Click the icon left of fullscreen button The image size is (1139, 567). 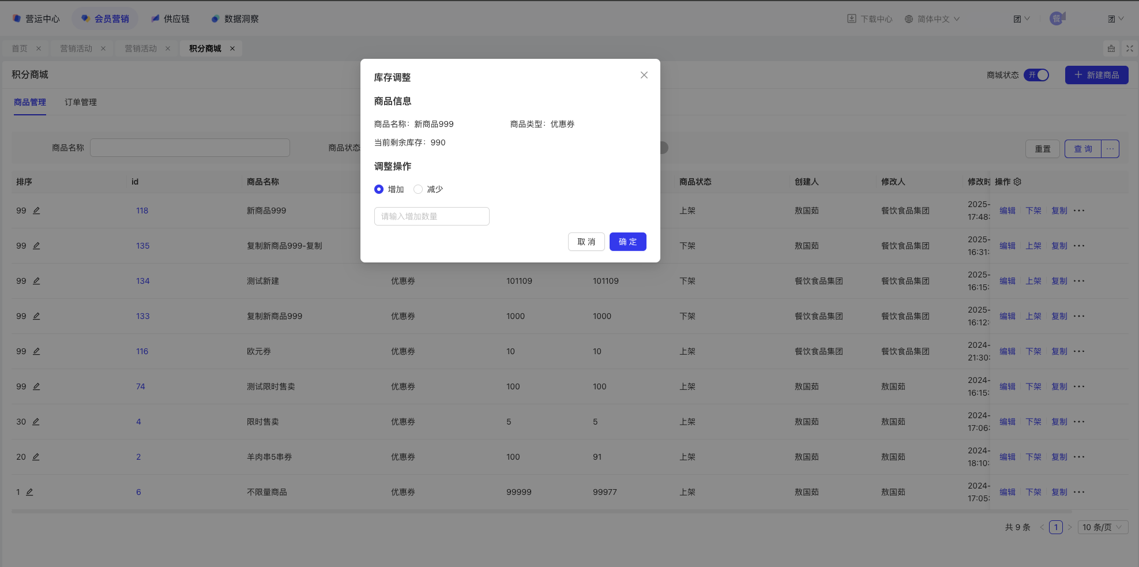click(1111, 48)
